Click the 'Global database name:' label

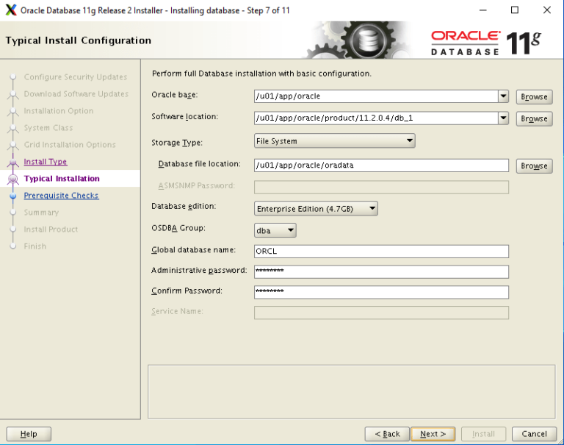[194, 249]
